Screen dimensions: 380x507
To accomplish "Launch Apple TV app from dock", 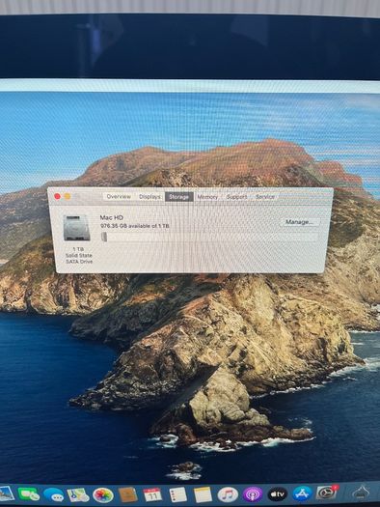I will 278,494.
